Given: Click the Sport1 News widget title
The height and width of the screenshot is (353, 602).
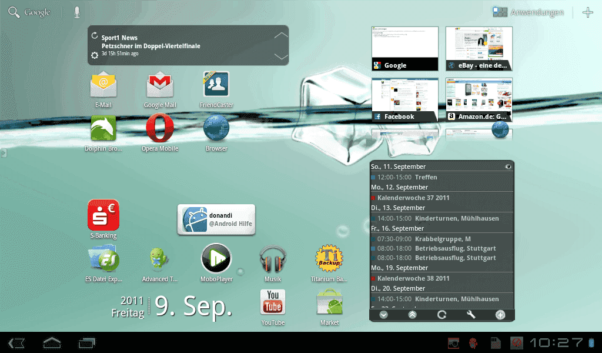Looking at the screenshot, I should pos(119,38).
